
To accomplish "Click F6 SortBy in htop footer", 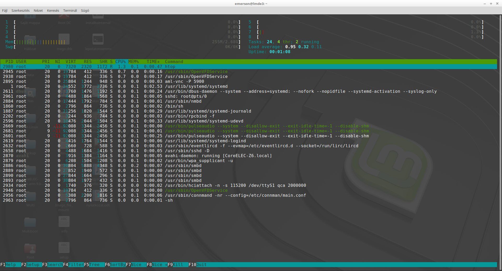I will coord(115,264).
